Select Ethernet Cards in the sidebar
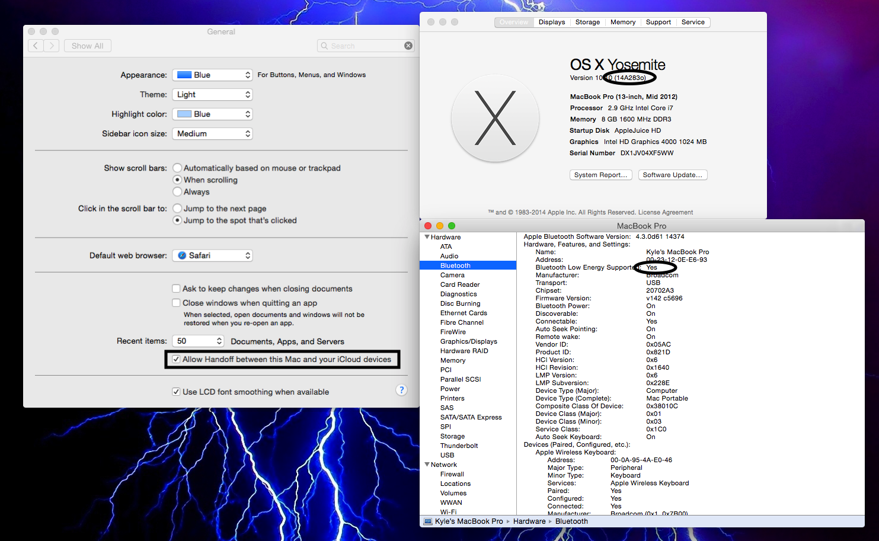879x541 pixels. 464,313
